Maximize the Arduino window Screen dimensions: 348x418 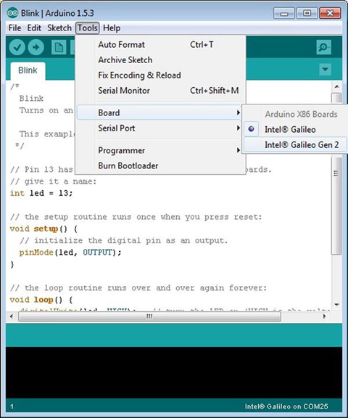click(307, 13)
